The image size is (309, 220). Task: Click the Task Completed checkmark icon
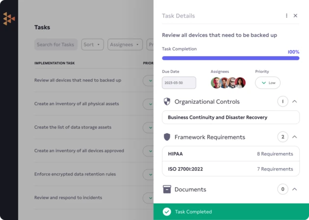point(167,212)
